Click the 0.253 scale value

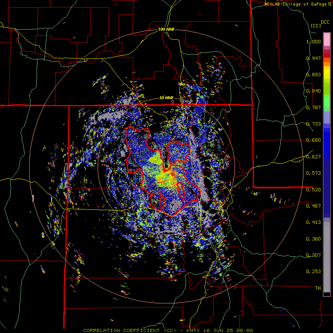click(313, 272)
